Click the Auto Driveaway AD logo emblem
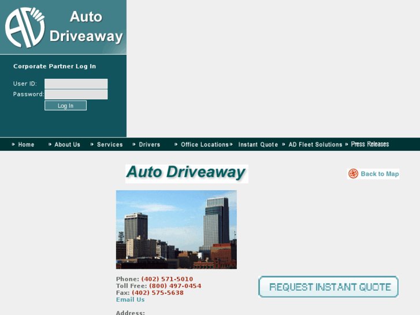 25,28
